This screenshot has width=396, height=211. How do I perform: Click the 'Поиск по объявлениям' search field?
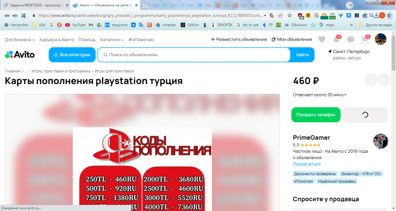(x=194, y=55)
